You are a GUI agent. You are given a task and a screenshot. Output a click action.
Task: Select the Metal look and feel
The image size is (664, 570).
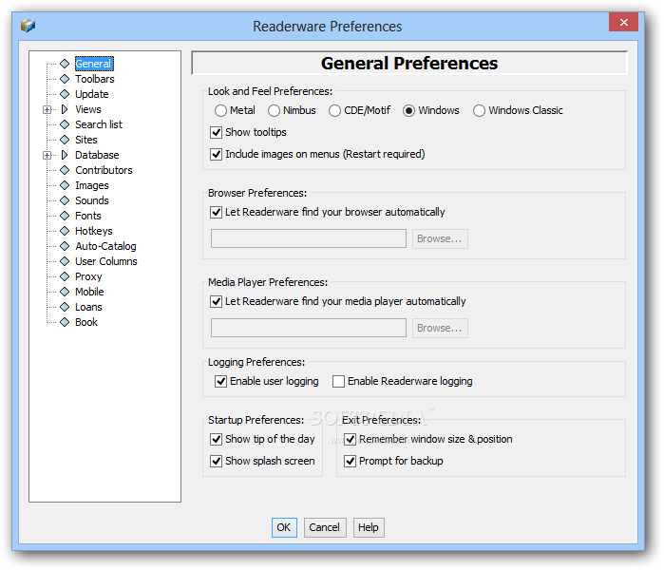[220, 111]
